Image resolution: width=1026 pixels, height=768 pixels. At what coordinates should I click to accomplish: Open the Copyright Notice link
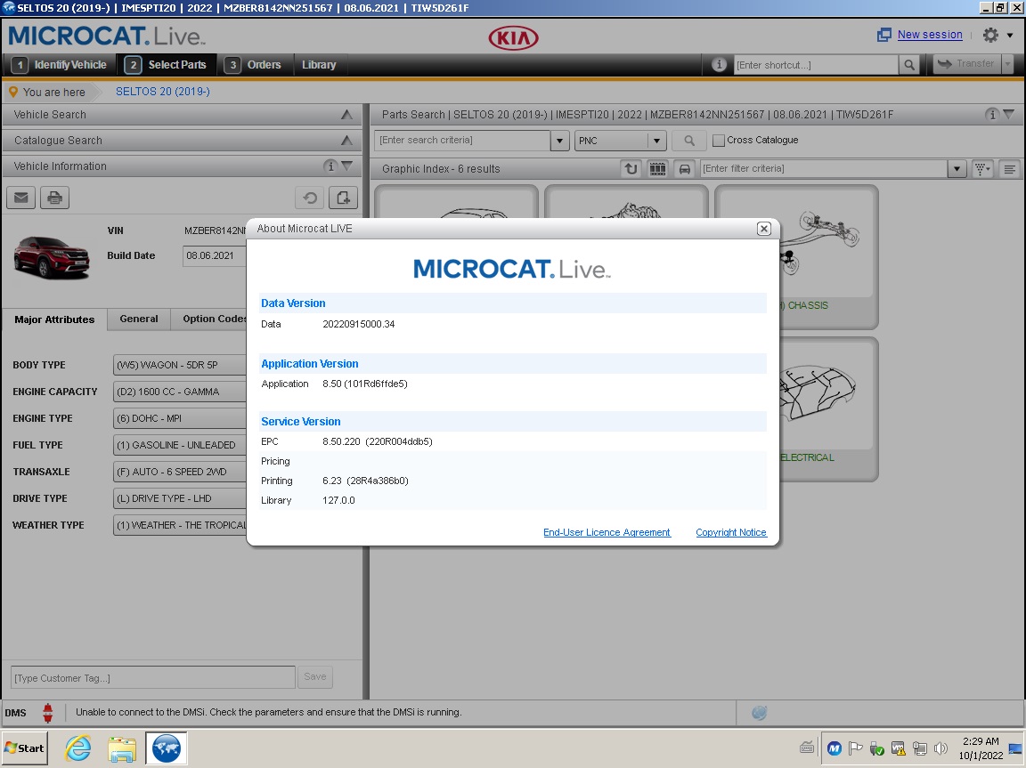pos(731,533)
